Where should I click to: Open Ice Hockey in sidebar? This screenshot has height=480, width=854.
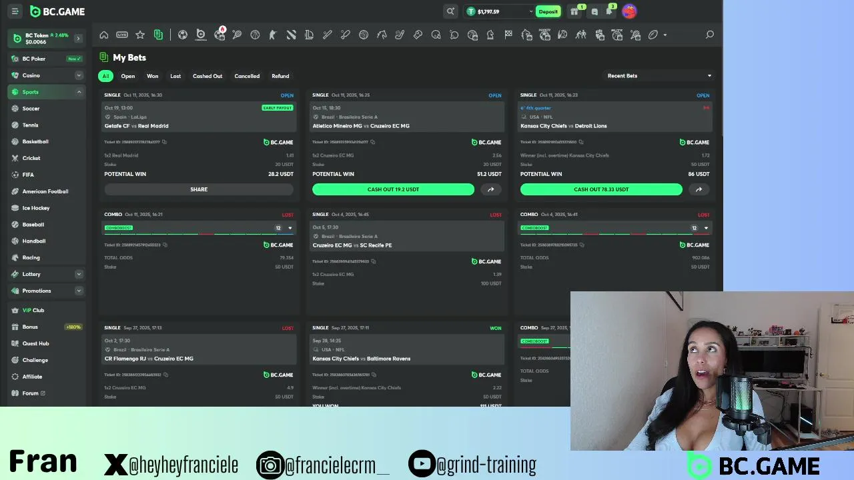pos(47,208)
